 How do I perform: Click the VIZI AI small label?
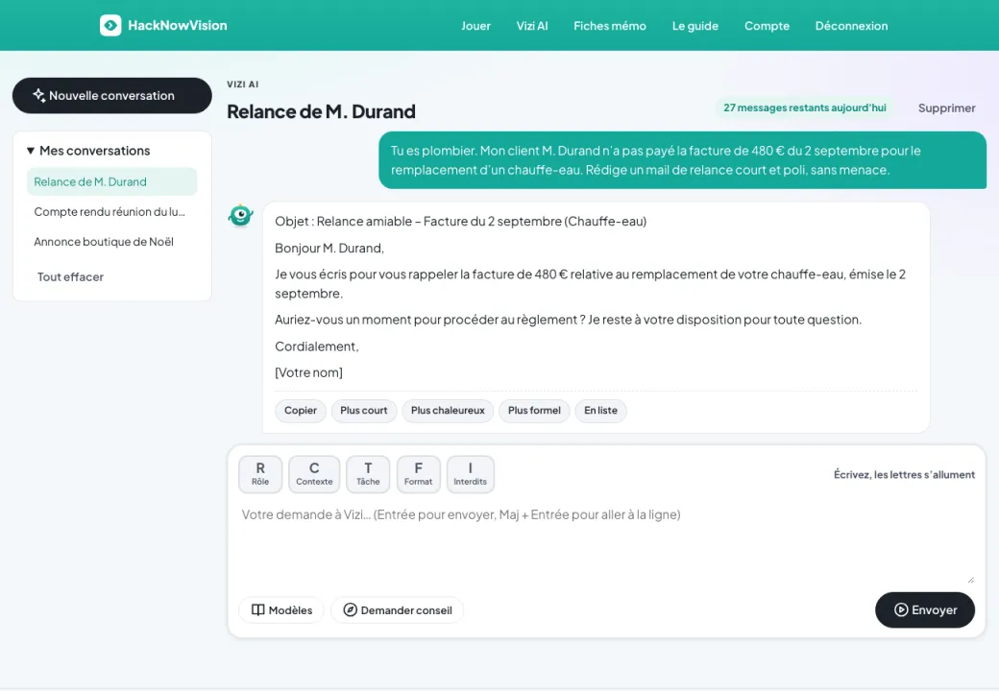tap(243, 84)
